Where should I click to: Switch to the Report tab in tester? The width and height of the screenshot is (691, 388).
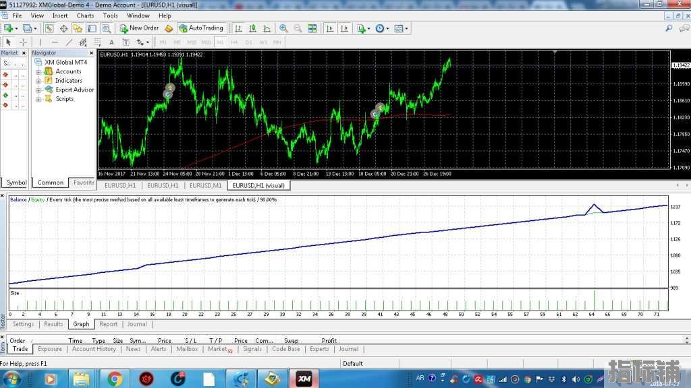click(x=108, y=324)
